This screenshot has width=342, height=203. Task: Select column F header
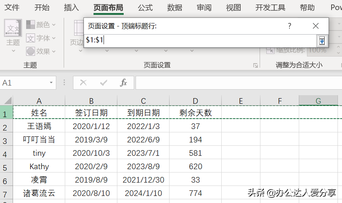(x=280, y=101)
